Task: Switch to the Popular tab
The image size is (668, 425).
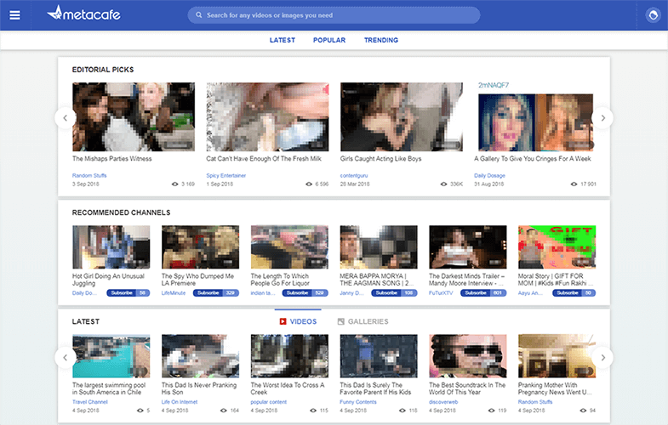Action: 328,40
